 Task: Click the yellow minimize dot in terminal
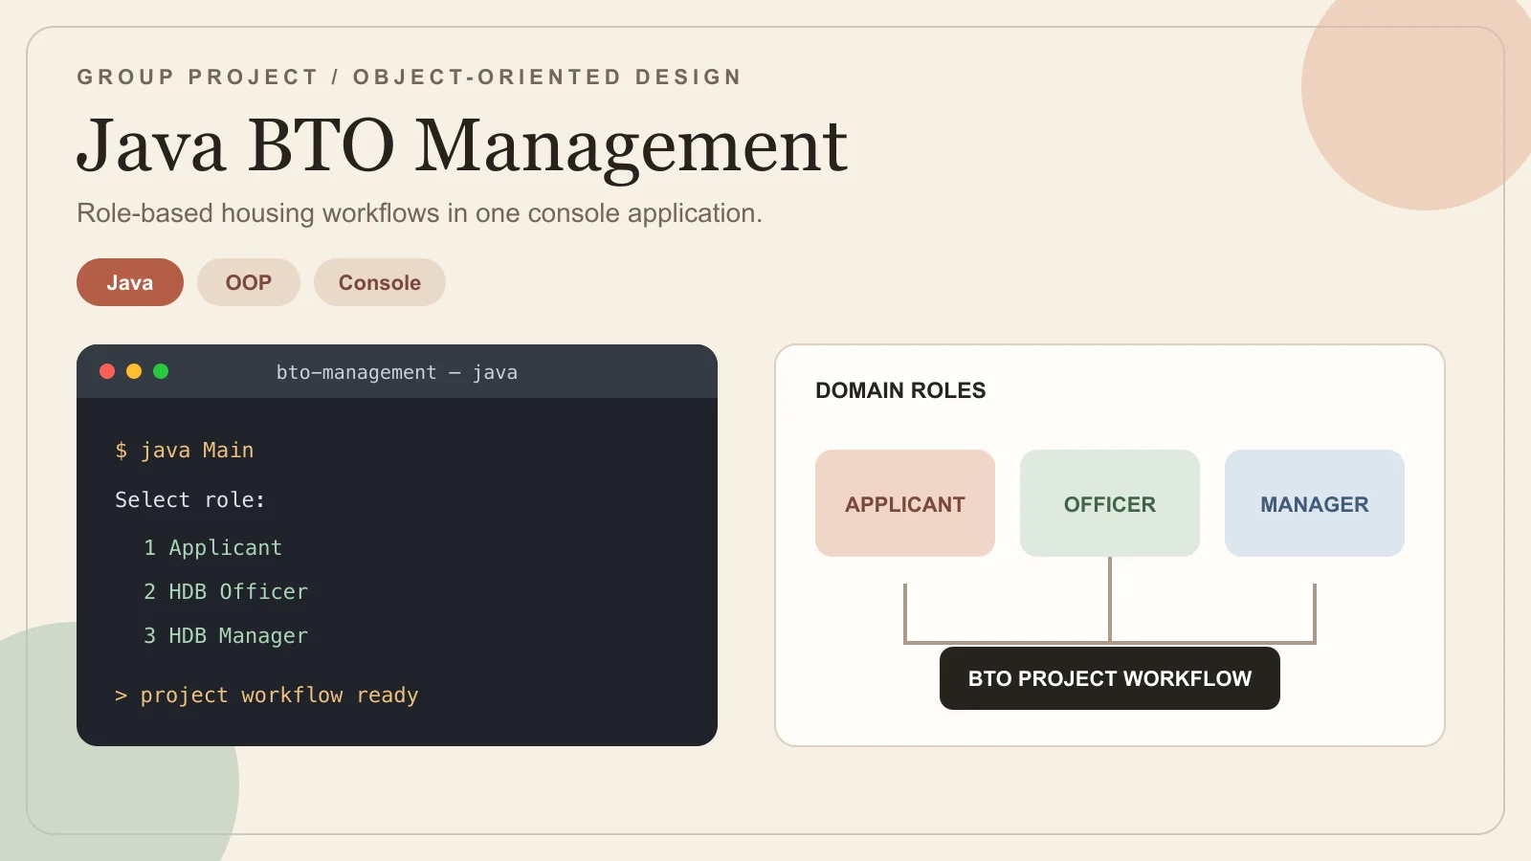[x=134, y=371]
